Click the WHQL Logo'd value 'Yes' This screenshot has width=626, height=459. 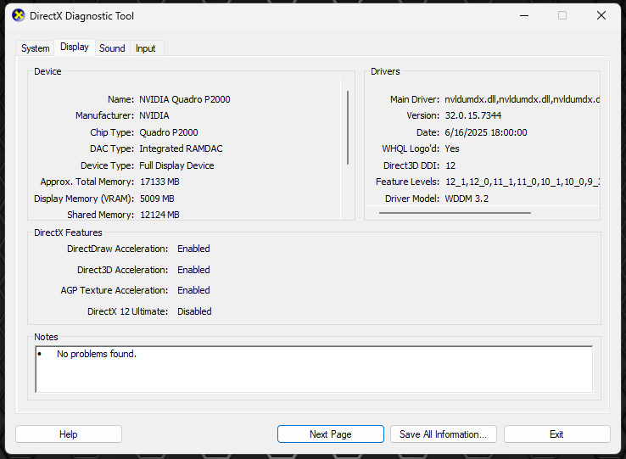click(452, 149)
